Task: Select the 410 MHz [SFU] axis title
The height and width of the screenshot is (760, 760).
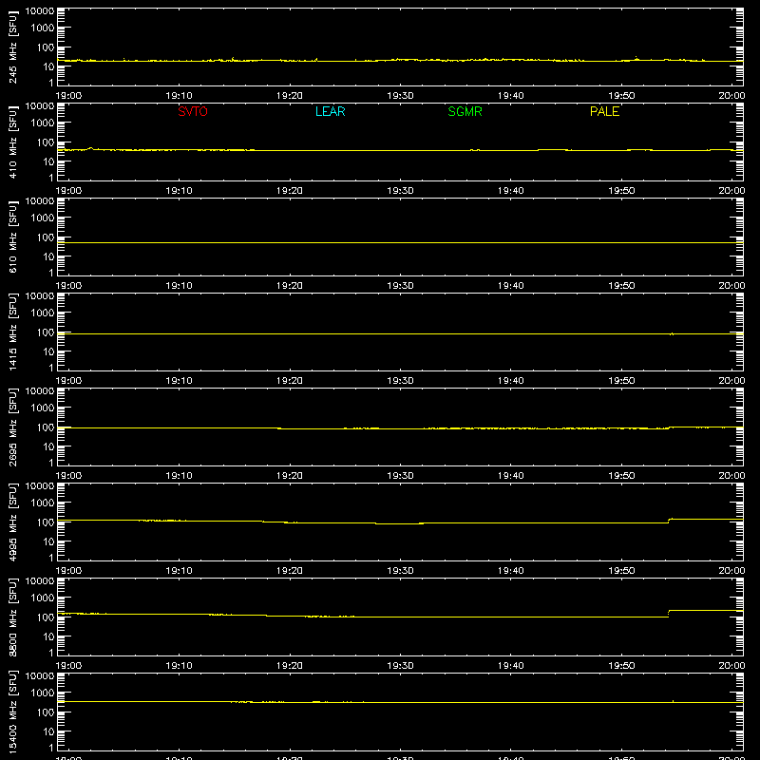Action: 12,142
